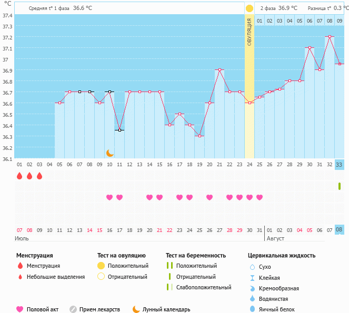Viewport: 349px width, 313px height.
Task: Click the positive ovulation test legend icon
Action: tap(101, 266)
